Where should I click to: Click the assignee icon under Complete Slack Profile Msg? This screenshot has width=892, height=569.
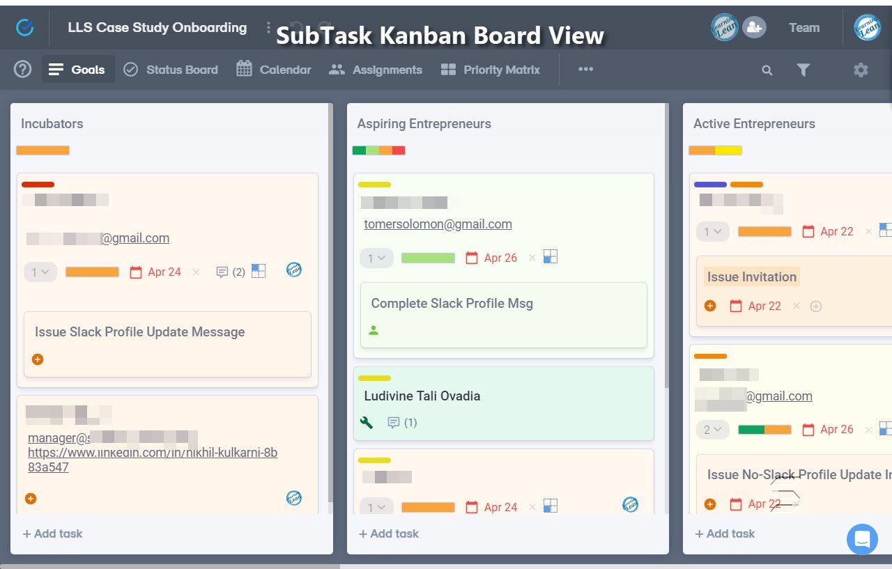[373, 329]
